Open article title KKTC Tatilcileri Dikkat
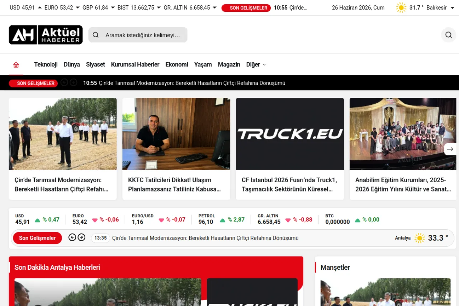The width and height of the screenshot is (459, 306). pos(174,185)
